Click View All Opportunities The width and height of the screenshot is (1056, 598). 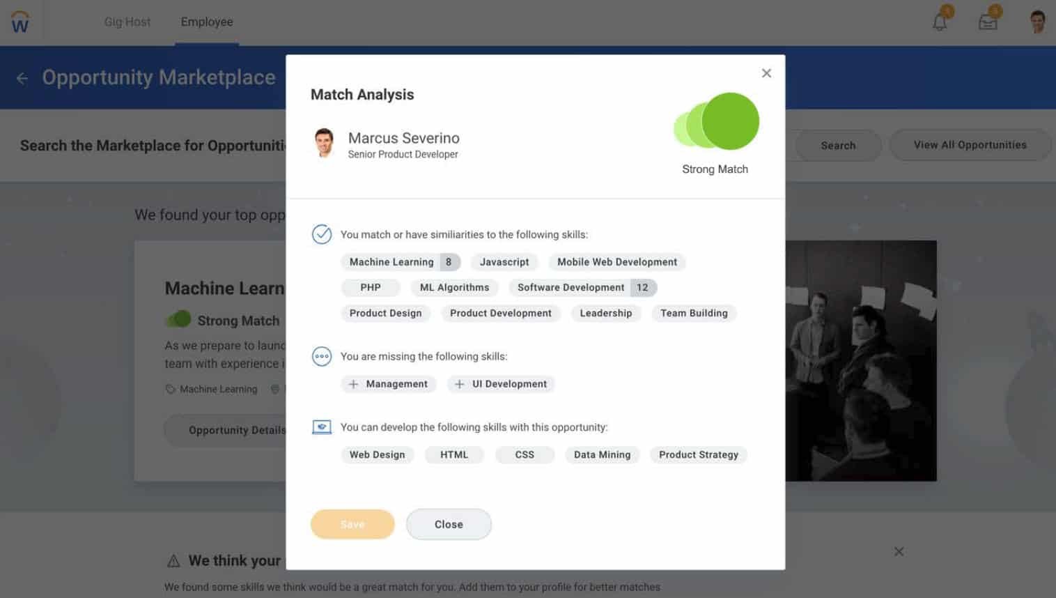[970, 145]
